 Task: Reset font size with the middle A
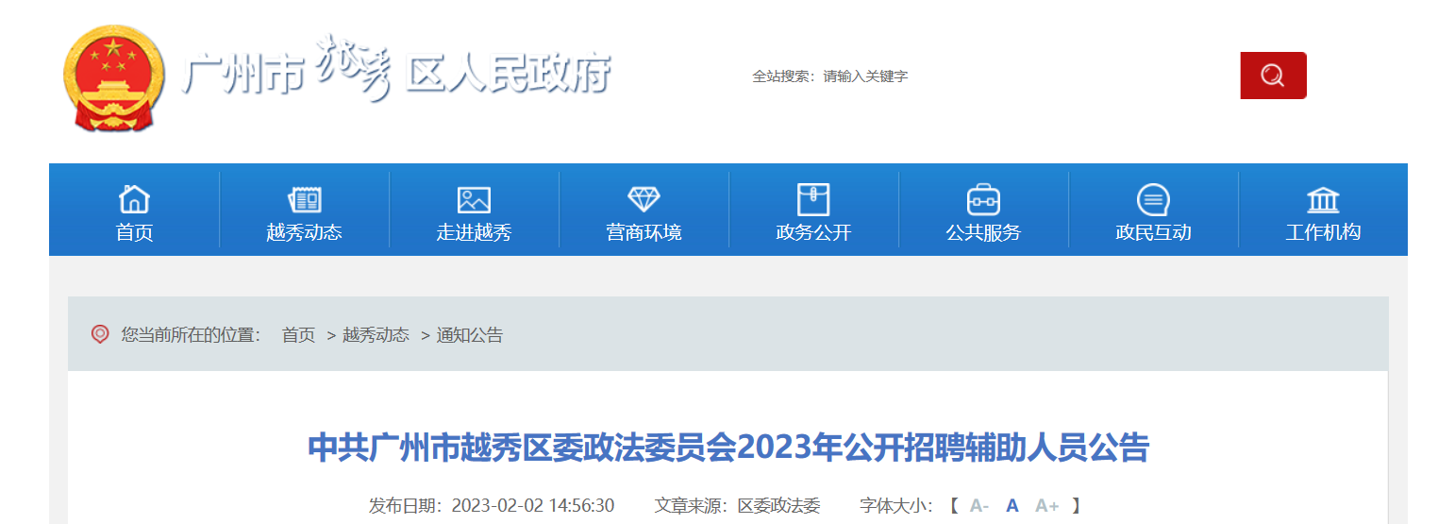(1012, 506)
